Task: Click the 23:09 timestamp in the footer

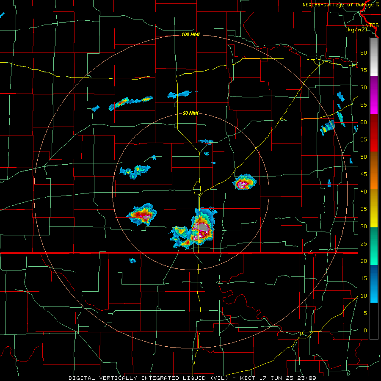Action: pos(307,378)
